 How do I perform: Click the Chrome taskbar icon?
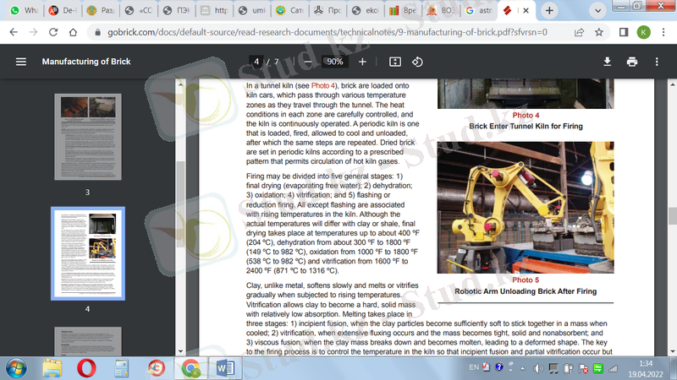pos(190,368)
